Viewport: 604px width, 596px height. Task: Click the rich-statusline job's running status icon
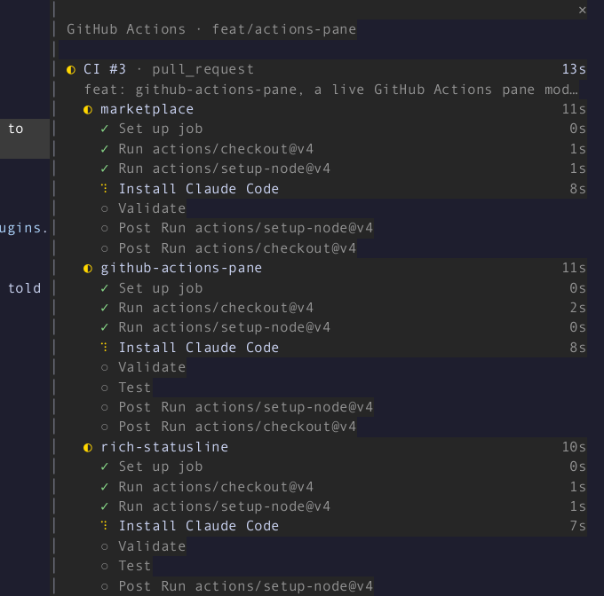click(x=88, y=448)
